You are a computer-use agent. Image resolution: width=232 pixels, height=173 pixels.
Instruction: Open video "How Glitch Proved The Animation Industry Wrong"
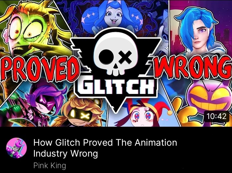[x=105, y=148]
